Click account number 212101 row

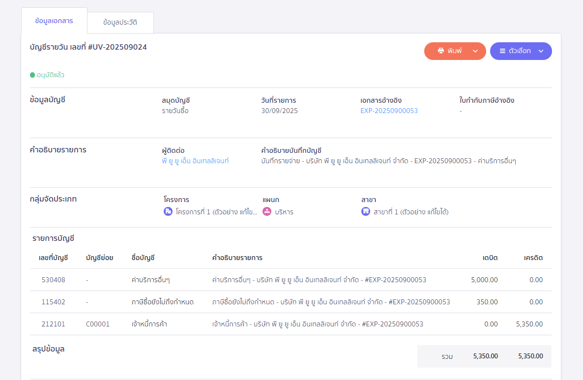coord(53,324)
